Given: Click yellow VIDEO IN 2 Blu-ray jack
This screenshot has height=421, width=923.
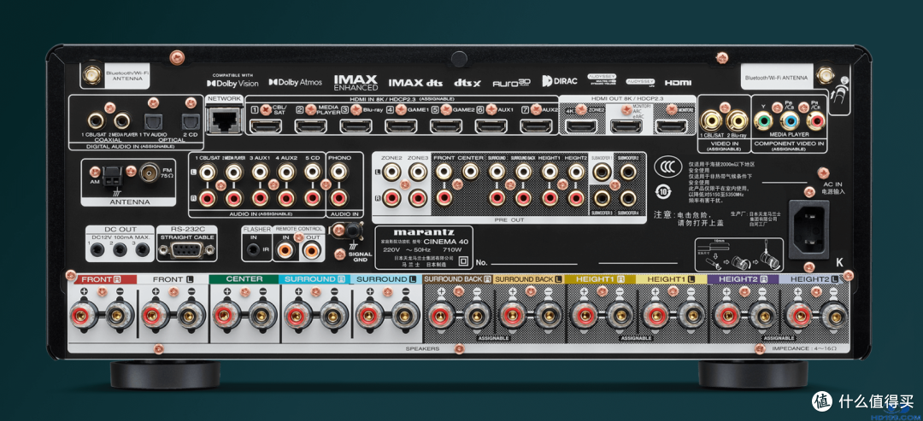Looking at the screenshot, I should pyautogui.click(x=737, y=122).
